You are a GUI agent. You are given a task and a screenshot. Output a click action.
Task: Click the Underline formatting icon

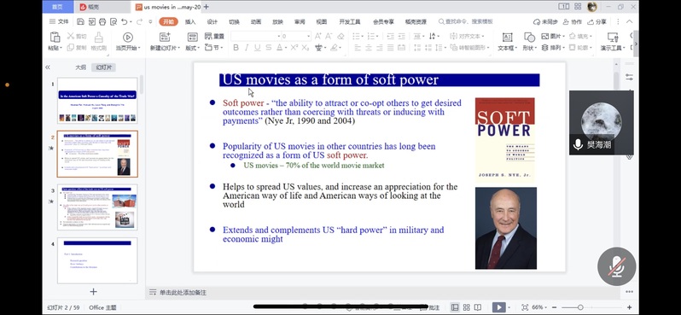(258, 48)
